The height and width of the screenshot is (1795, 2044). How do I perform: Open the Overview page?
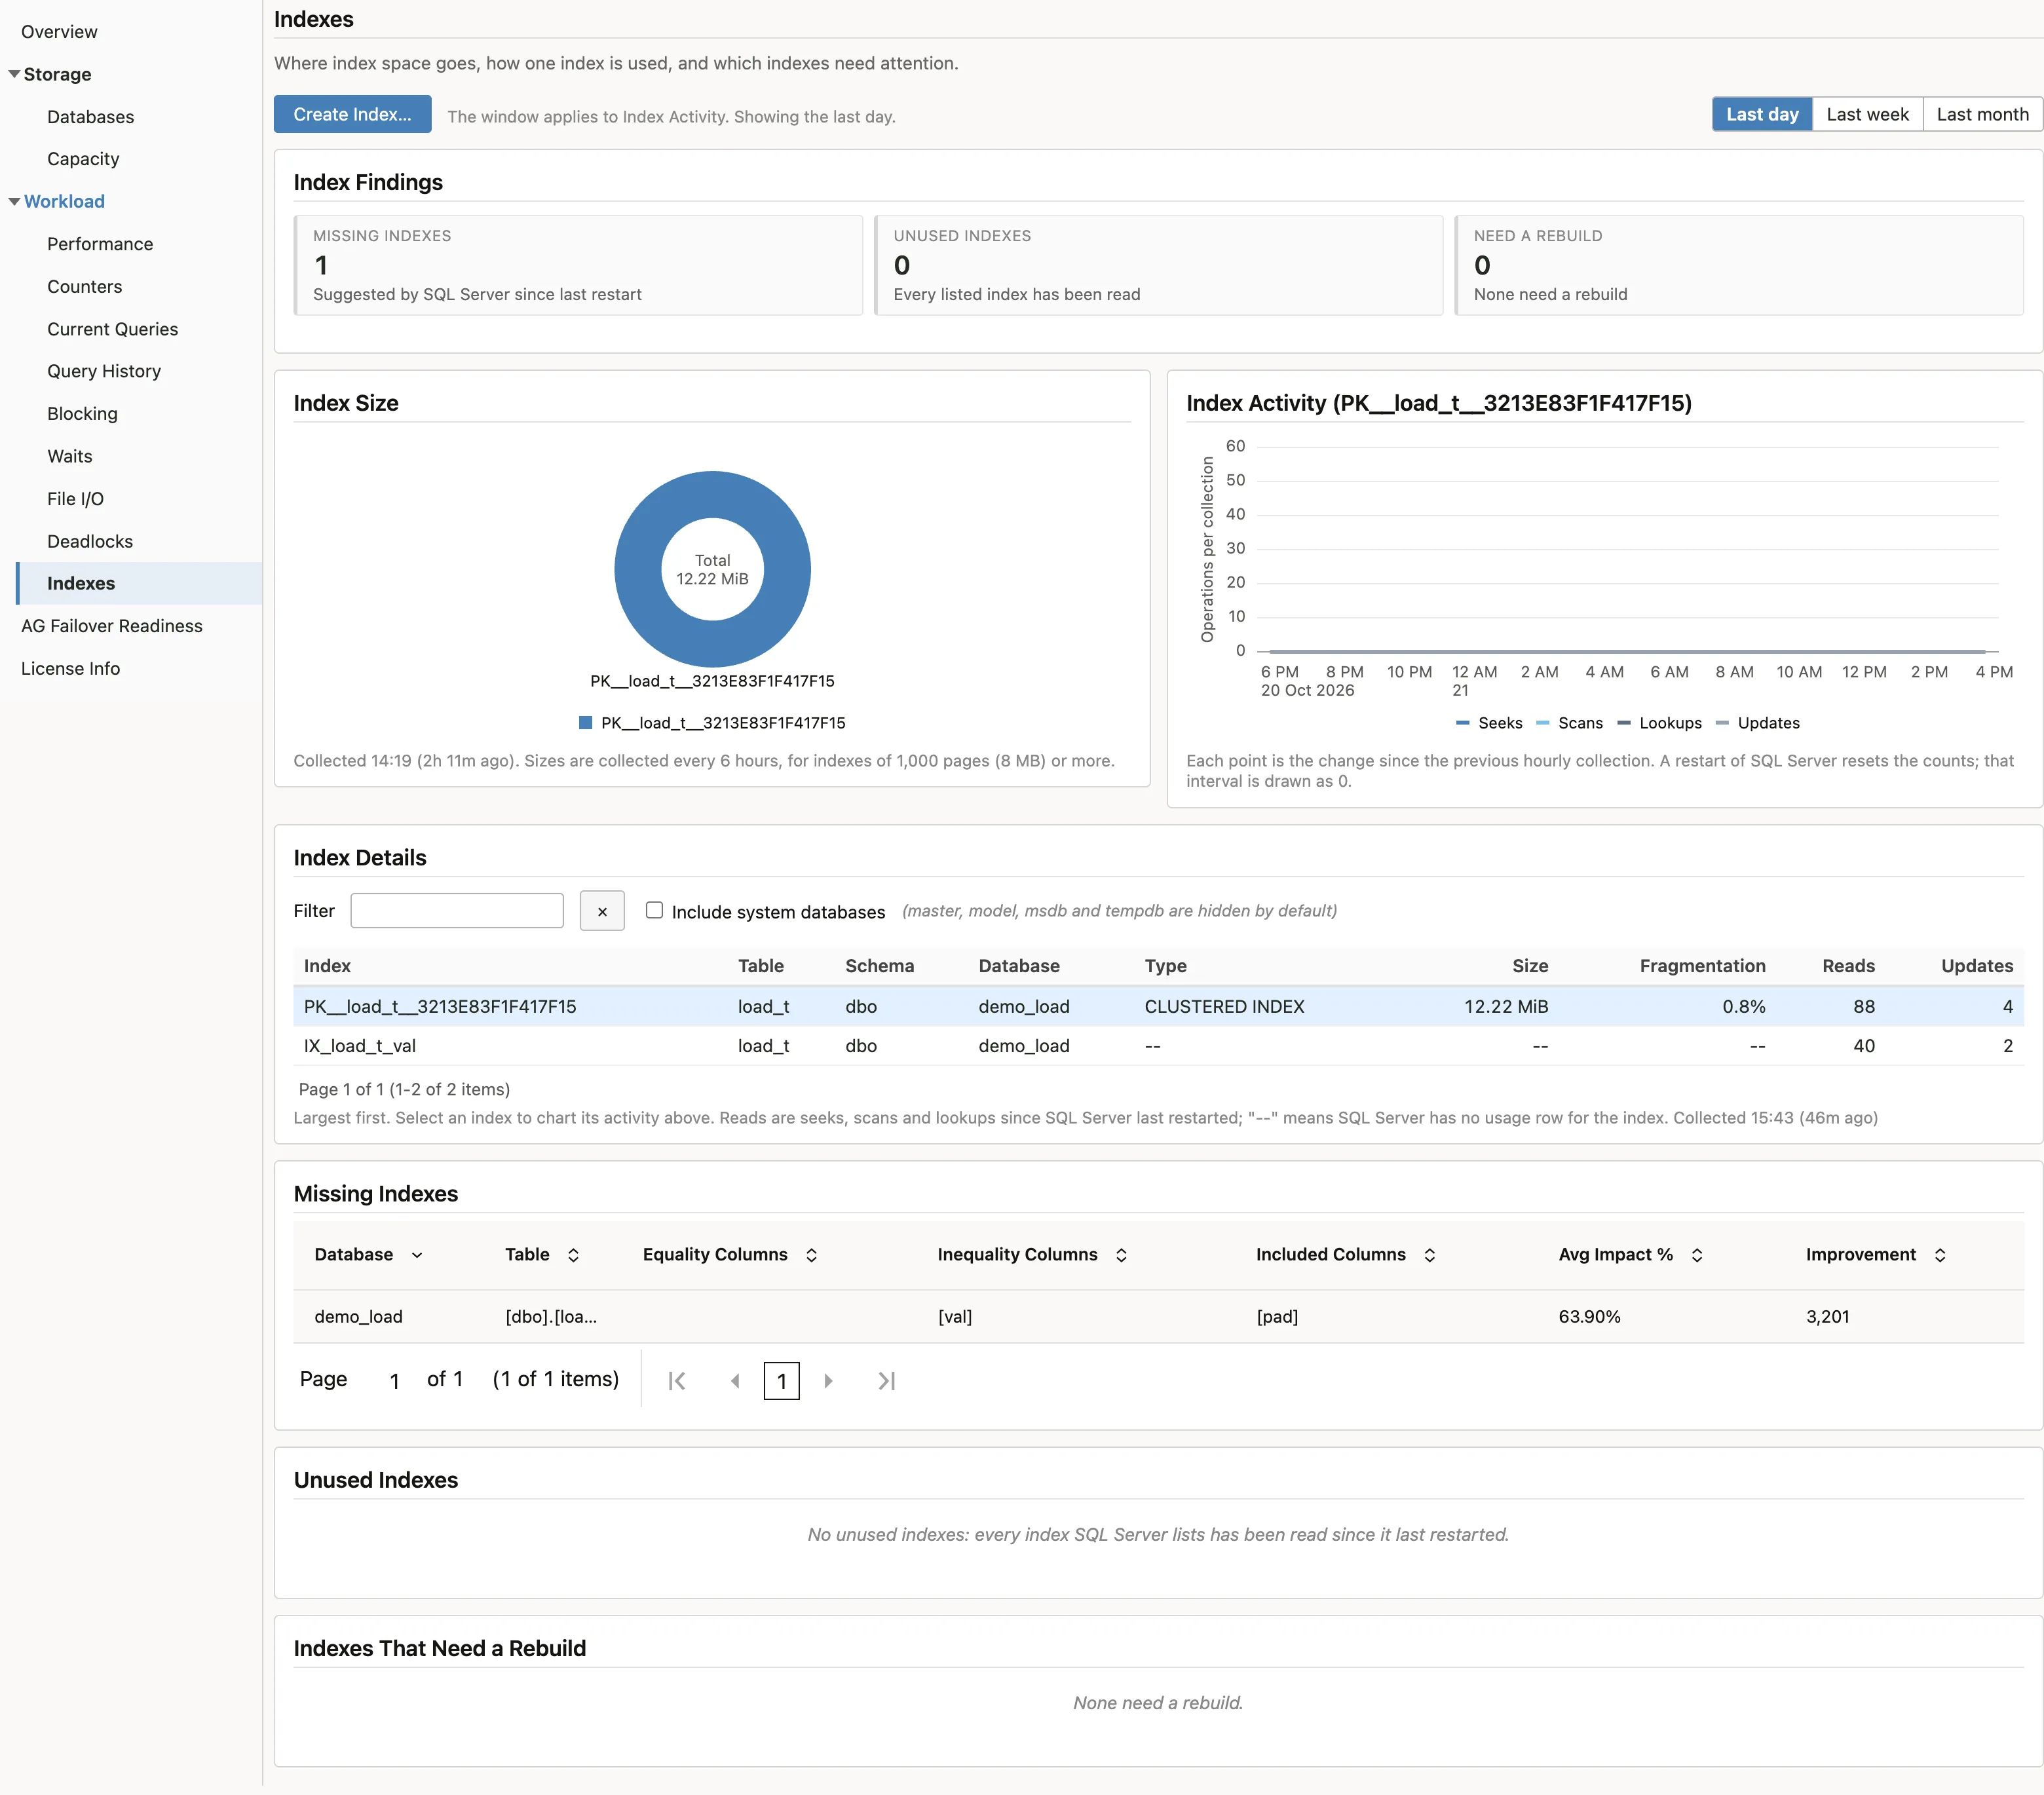point(59,32)
